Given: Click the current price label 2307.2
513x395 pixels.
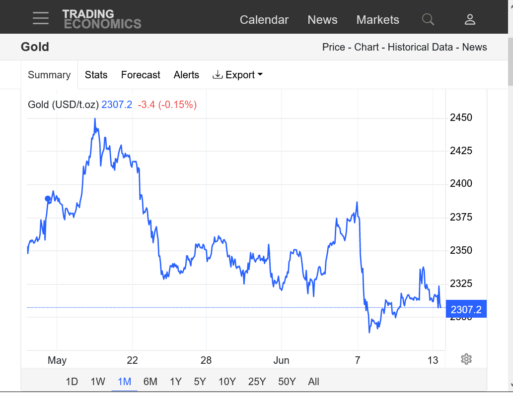Looking at the screenshot, I should click(466, 309).
